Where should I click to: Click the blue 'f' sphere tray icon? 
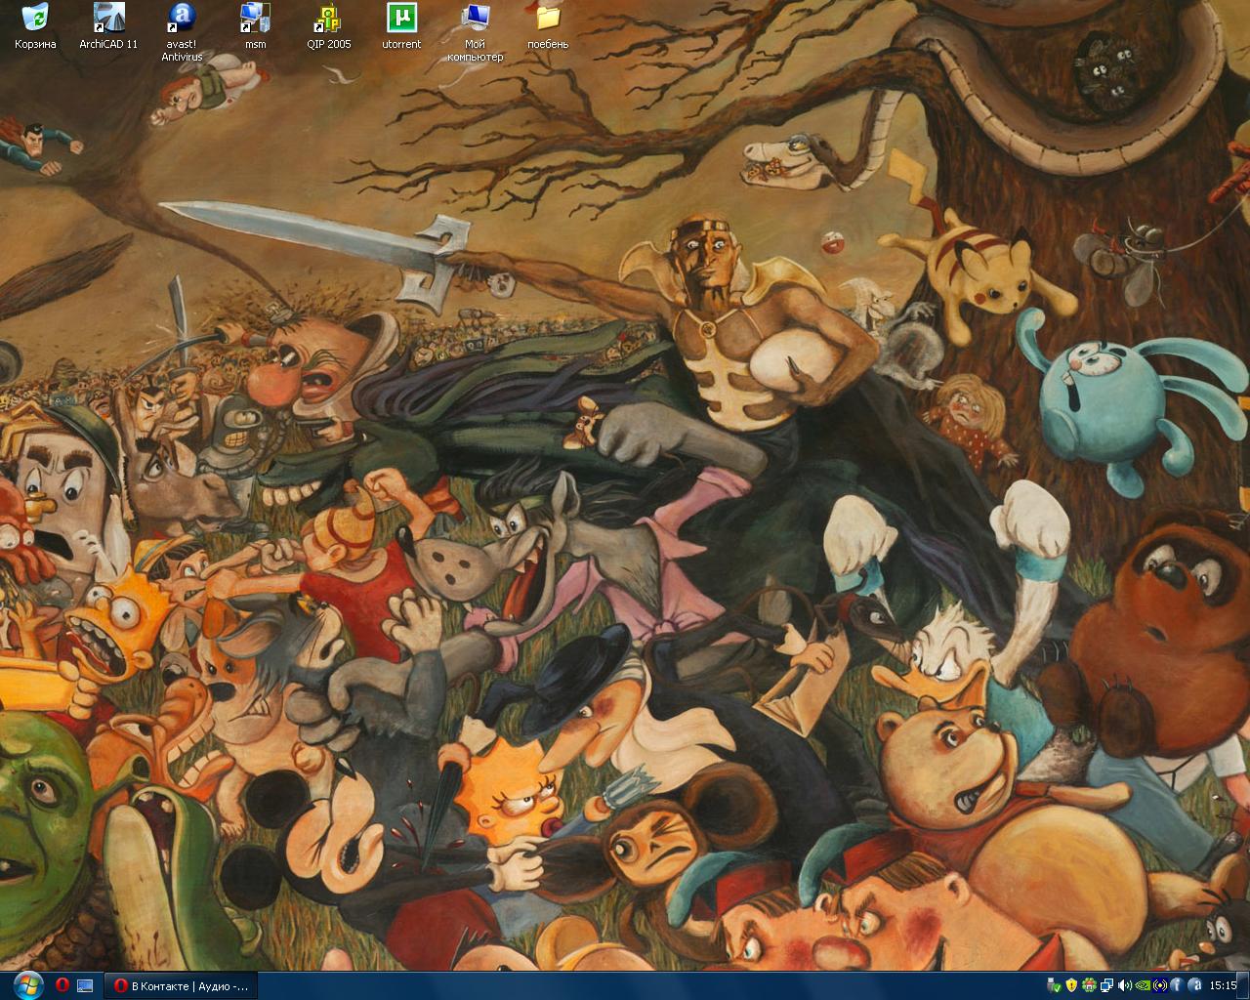tap(1177, 985)
